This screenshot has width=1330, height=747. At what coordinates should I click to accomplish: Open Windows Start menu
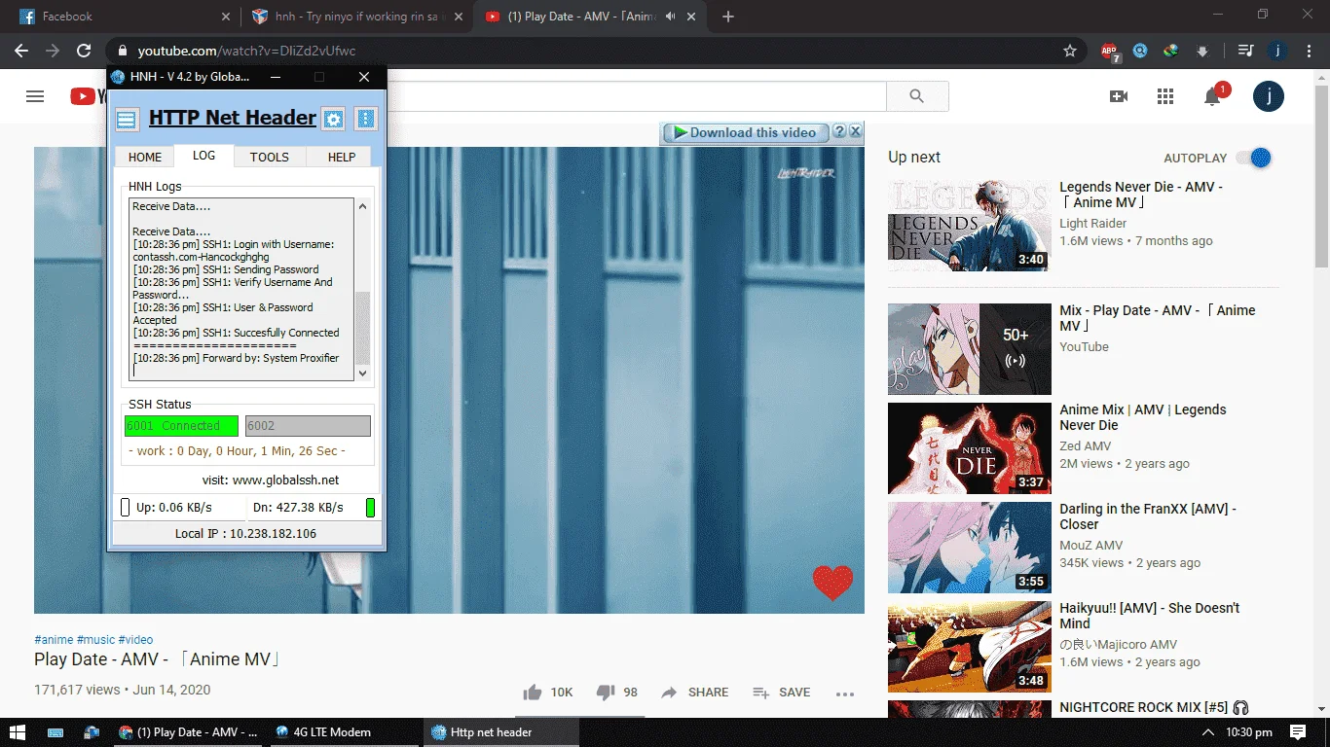tap(18, 732)
